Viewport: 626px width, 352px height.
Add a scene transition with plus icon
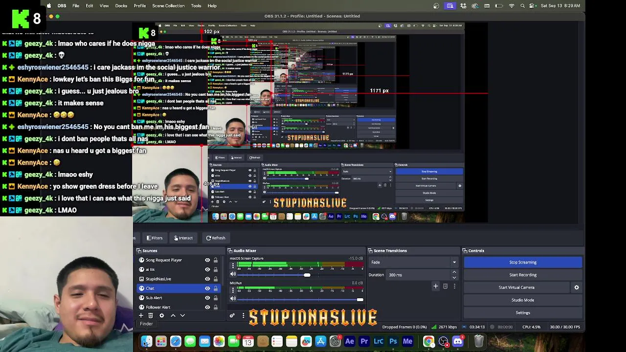pos(435,286)
